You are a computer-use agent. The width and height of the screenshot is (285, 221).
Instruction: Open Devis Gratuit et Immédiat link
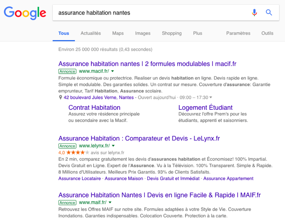(x=173, y=179)
